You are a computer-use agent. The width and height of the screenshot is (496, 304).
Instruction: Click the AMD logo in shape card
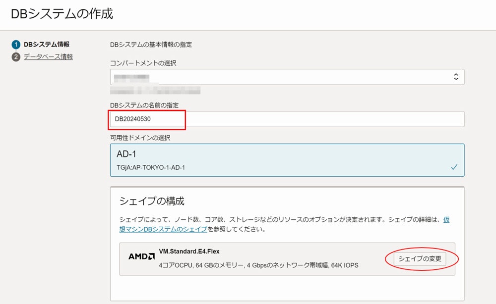click(x=141, y=256)
